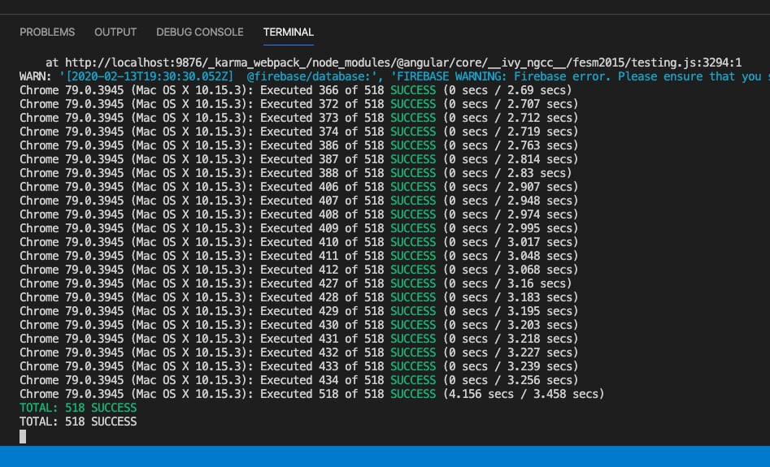The width and height of the screenshot is (770, 467).
Task: Click line 'Executed 410 of 518'
Action: [x=299, y=242]
